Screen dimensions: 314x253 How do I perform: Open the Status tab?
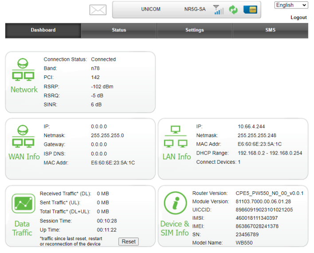click(119, 30)
